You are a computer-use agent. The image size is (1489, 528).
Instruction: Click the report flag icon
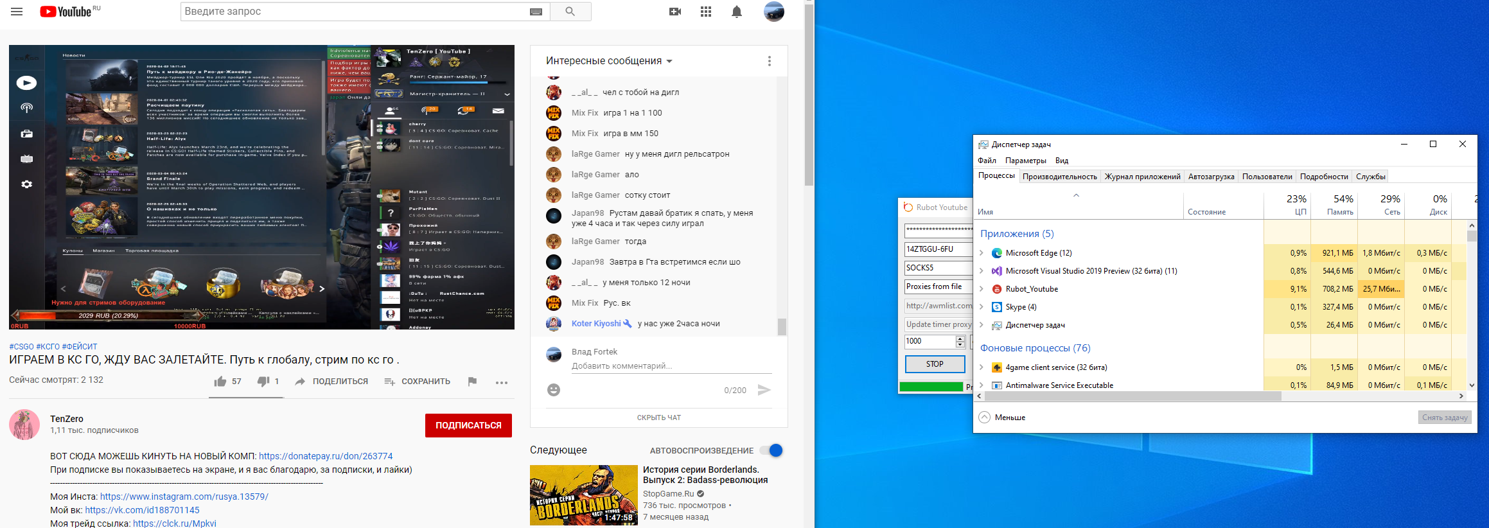473,382
